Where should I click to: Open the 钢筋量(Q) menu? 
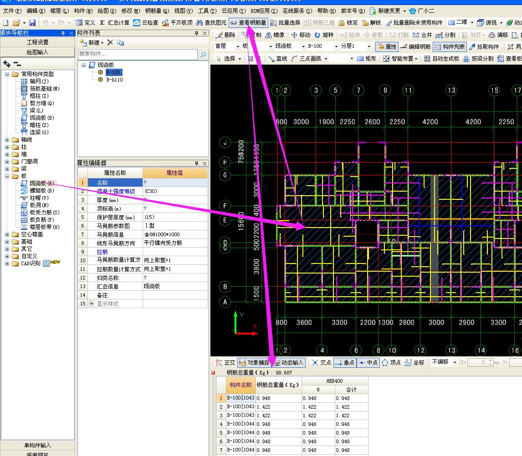[x=157, y=11]
